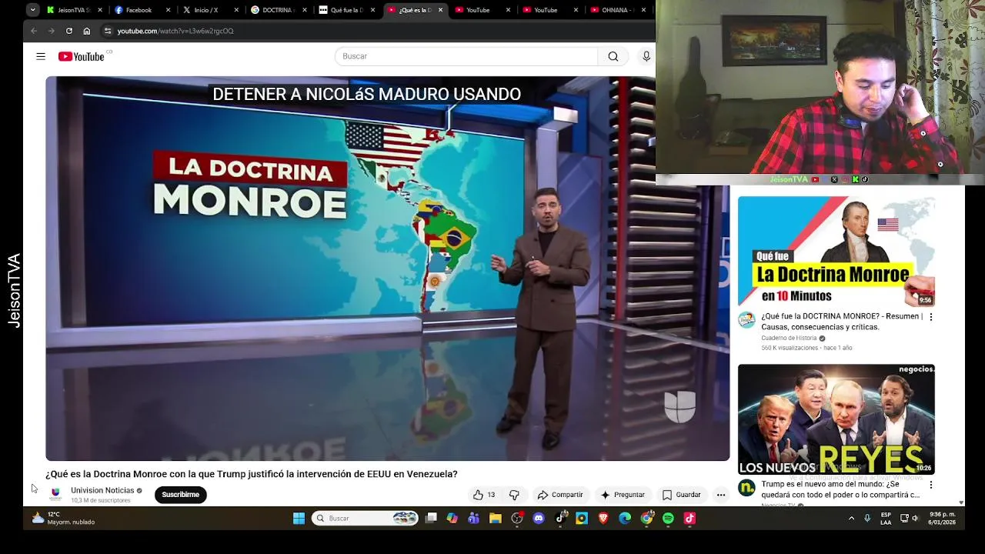Change the ESP LAA input language
Viewport: 985px width, 554px height.
(x=886, y=518)
